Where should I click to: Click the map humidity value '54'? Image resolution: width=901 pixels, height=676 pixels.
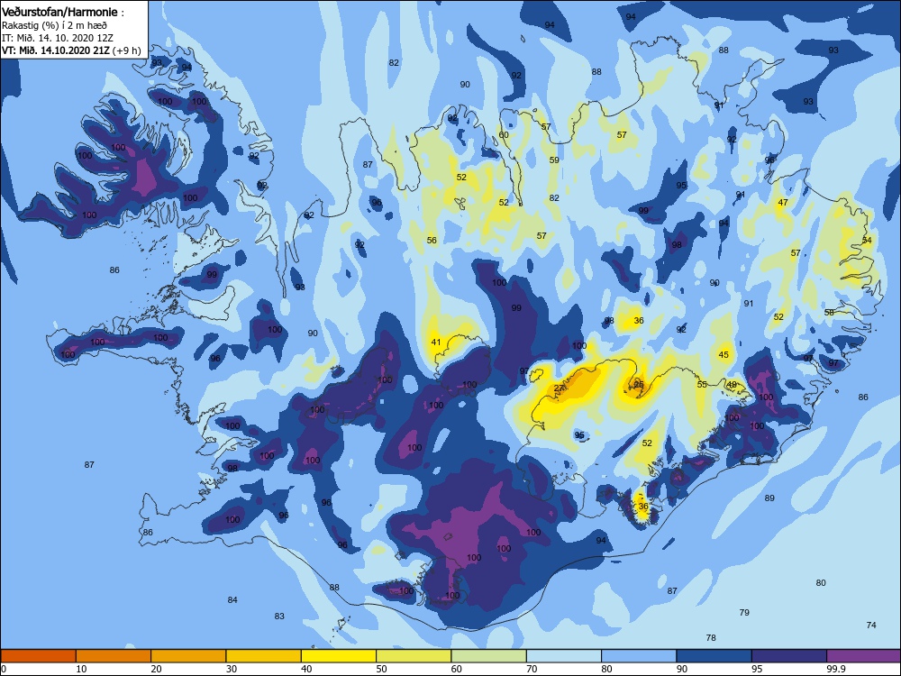click(x=867, y=240)
